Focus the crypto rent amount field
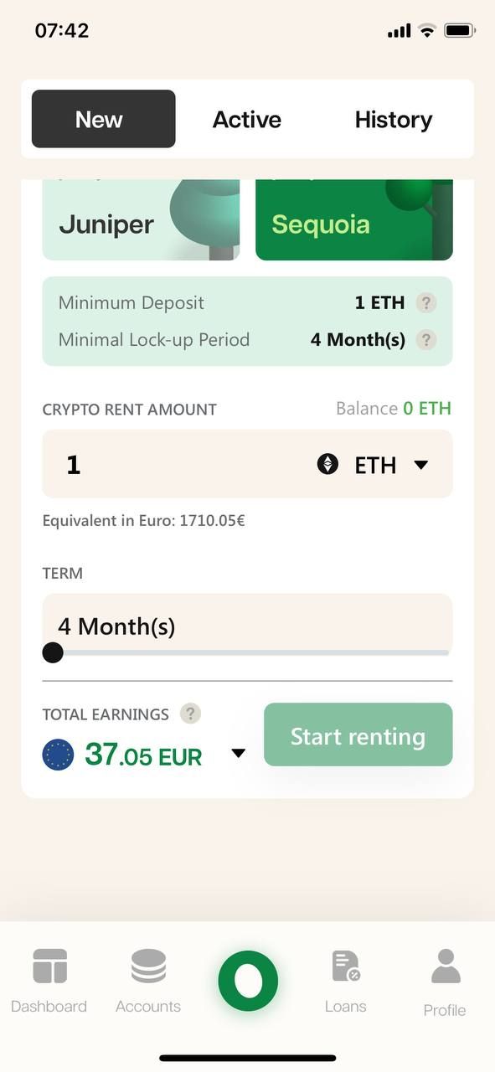The width and height of the screenshot is (495, 1072). tap(248, 464)
